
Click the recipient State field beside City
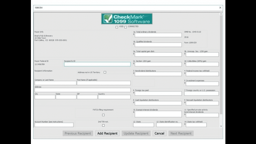(66, 97)
